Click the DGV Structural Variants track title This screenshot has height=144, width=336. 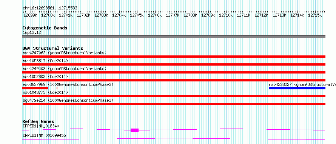[53, 48]
